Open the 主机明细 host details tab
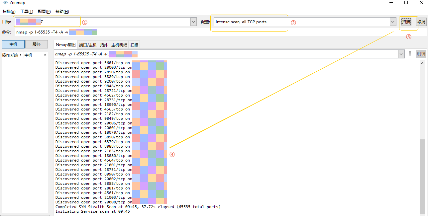The image size is (428, 216). point(119,45)
